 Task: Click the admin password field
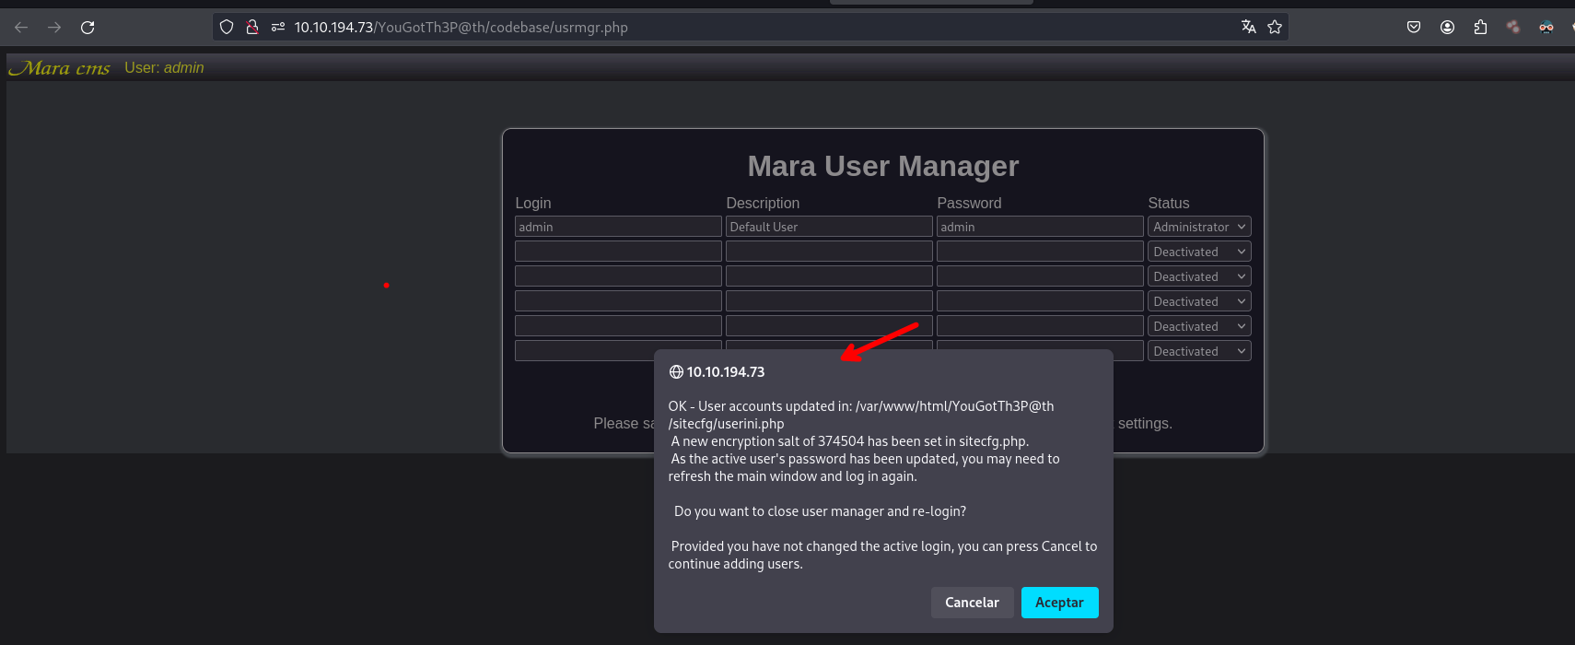(1039, 227)
